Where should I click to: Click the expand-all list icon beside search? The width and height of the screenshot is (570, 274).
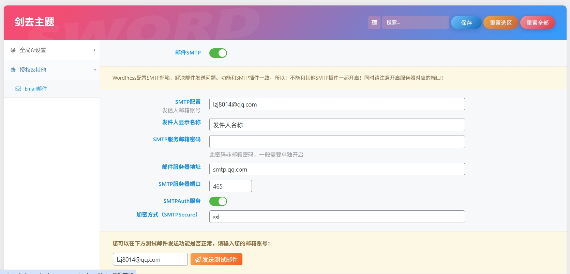tap(374, 22)
